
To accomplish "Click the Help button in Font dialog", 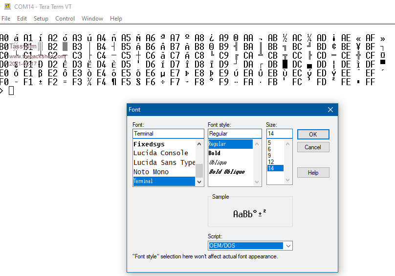I will pyautogui.click(x=313, y=172).
